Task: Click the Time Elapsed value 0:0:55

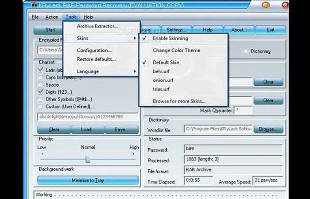Action: [x=198, y=180]
